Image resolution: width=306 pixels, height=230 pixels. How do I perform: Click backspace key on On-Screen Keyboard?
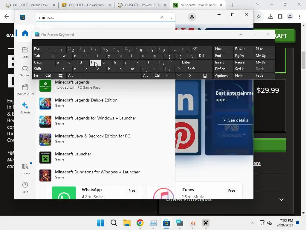pyautogui.click(x=195, y=49)
